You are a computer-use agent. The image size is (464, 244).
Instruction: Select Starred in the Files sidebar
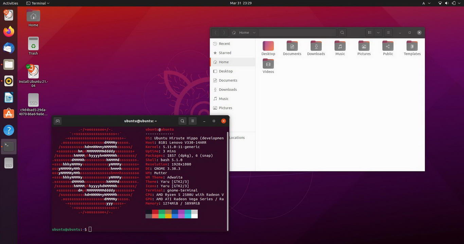pos(225,53)
